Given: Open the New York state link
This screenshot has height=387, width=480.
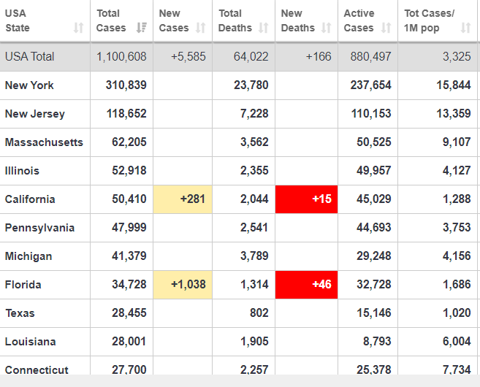Looking at the screenshot, I should [x=29, y=85].
